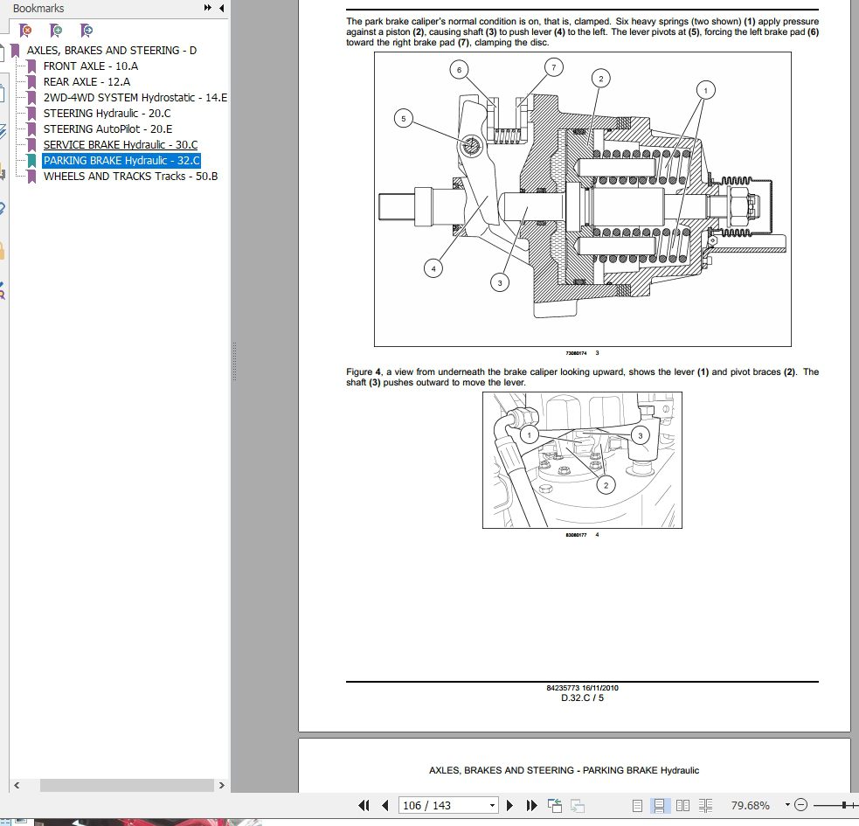Viewport: 859px width, 826px height.
Task: Select the 2WD-4WD SYSTEM Hydrostatic - 14.E bookmark
Action: point(135,98)
